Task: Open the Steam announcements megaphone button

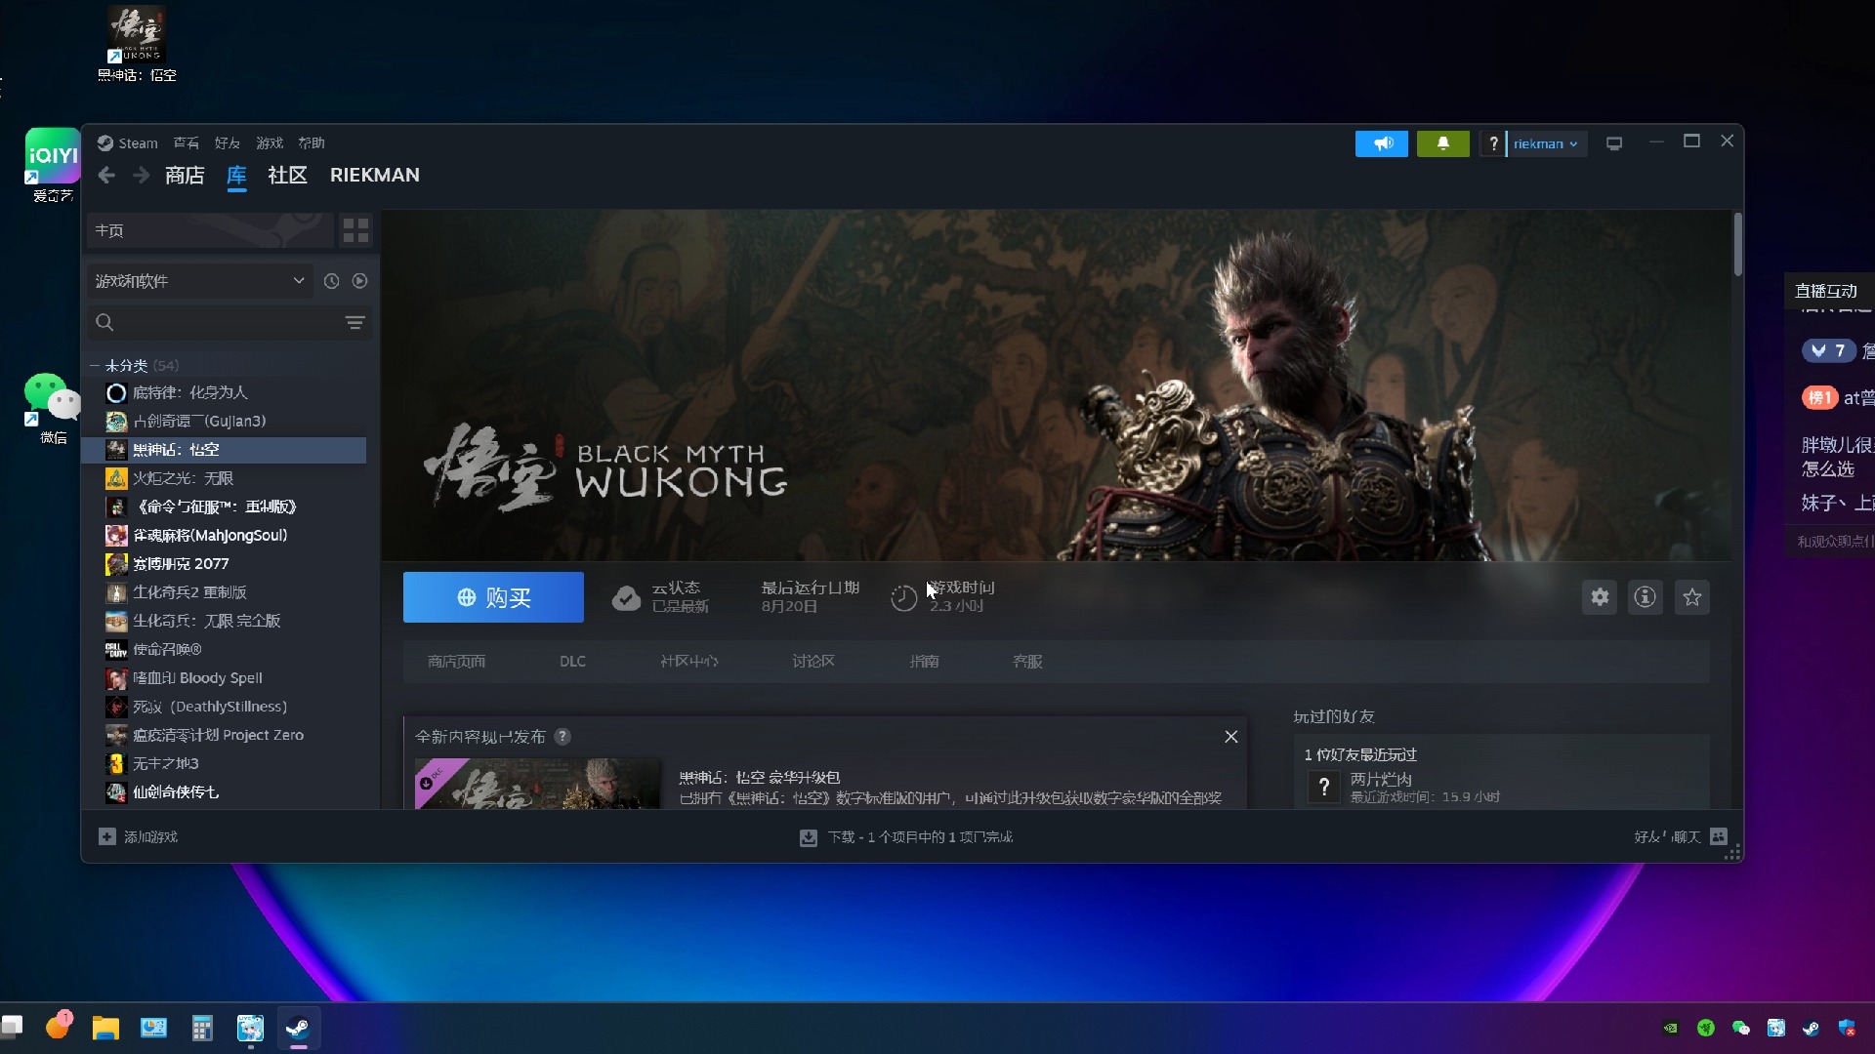Action: 1382,143
